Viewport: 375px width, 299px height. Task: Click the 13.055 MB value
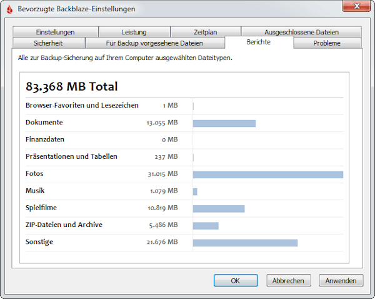pyautogui.click(x=162, y=123)
